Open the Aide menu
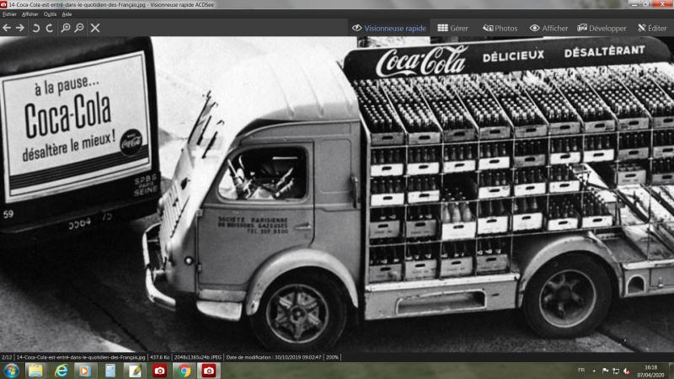This screenshot has width=674, height=379. [x=67, y=14]
